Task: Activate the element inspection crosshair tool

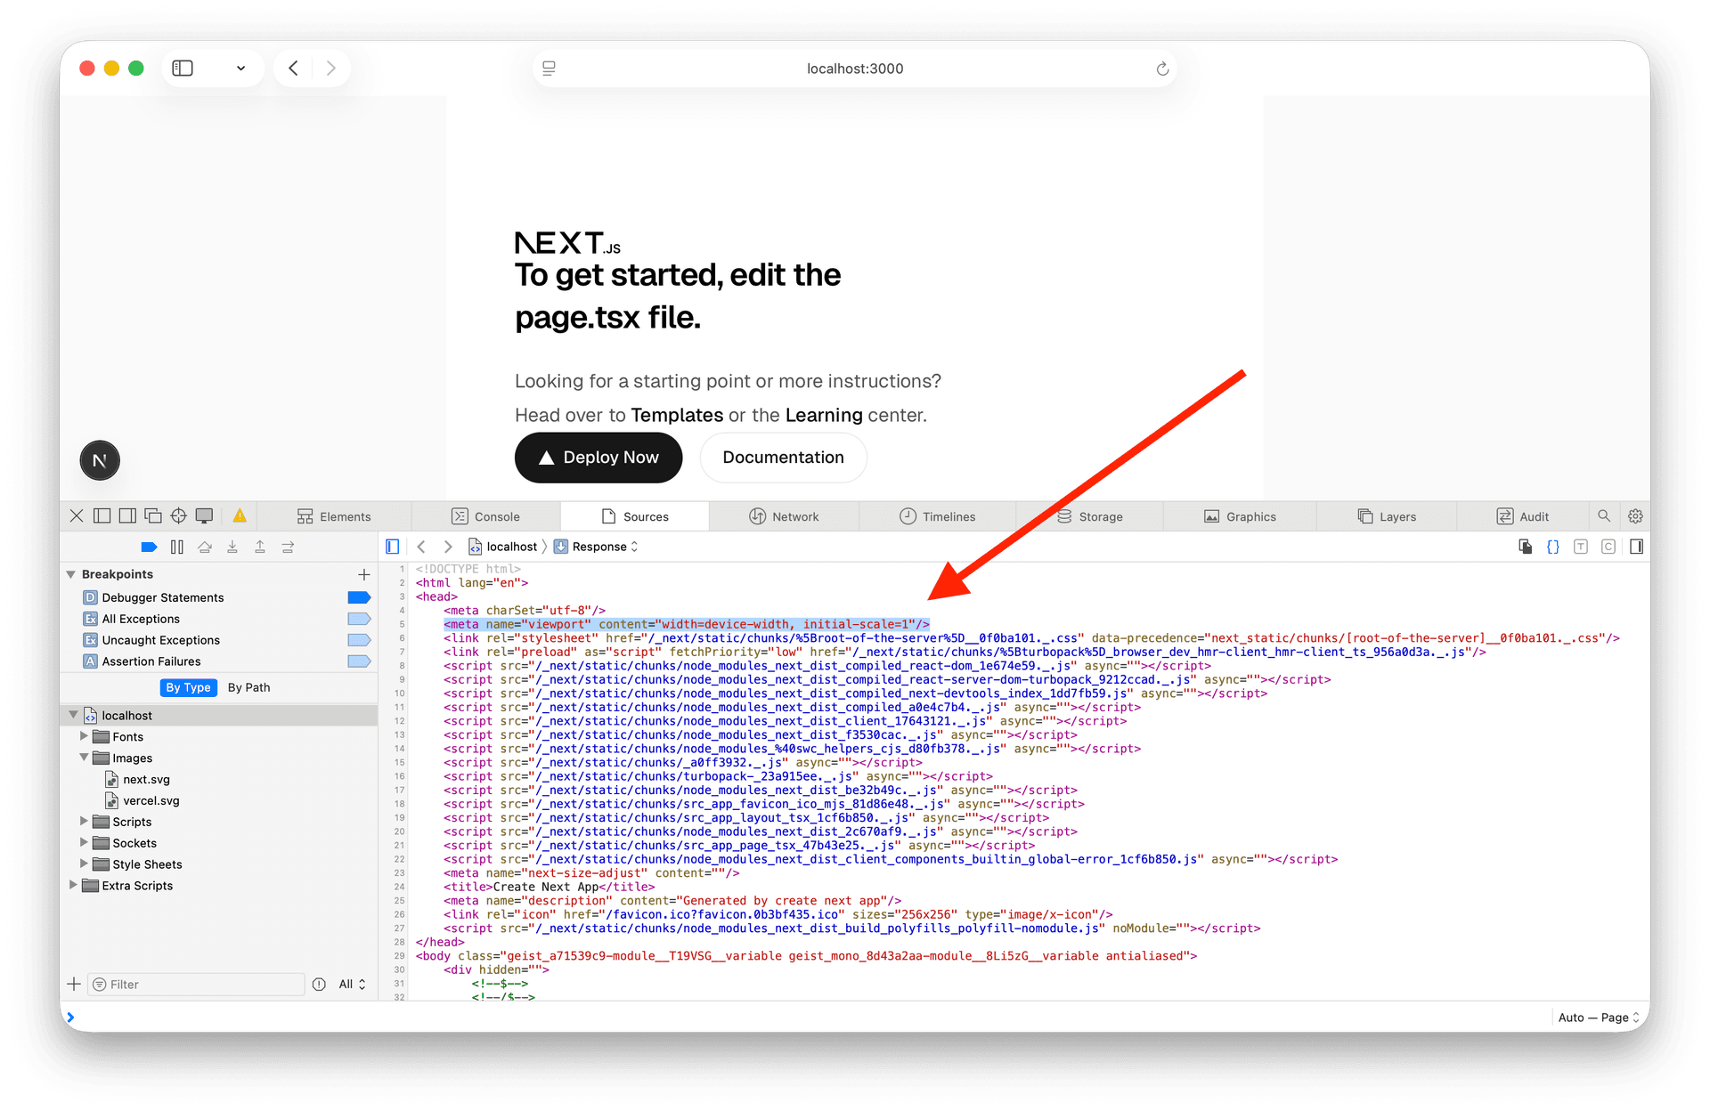Action: (x=178, y=515)
